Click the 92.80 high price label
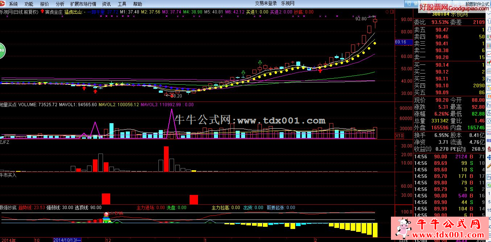 pyautogui.click(x=361, y=18)
